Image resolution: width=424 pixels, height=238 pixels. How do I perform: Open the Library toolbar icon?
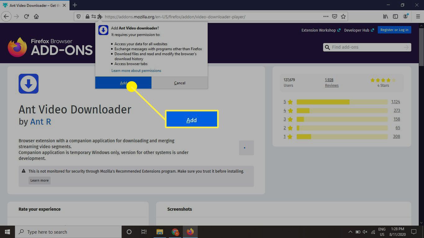click(386, 16)
